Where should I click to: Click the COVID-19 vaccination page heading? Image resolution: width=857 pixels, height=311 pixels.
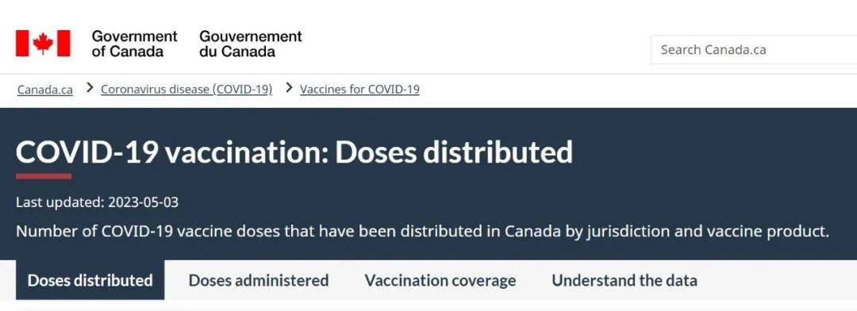294,152
